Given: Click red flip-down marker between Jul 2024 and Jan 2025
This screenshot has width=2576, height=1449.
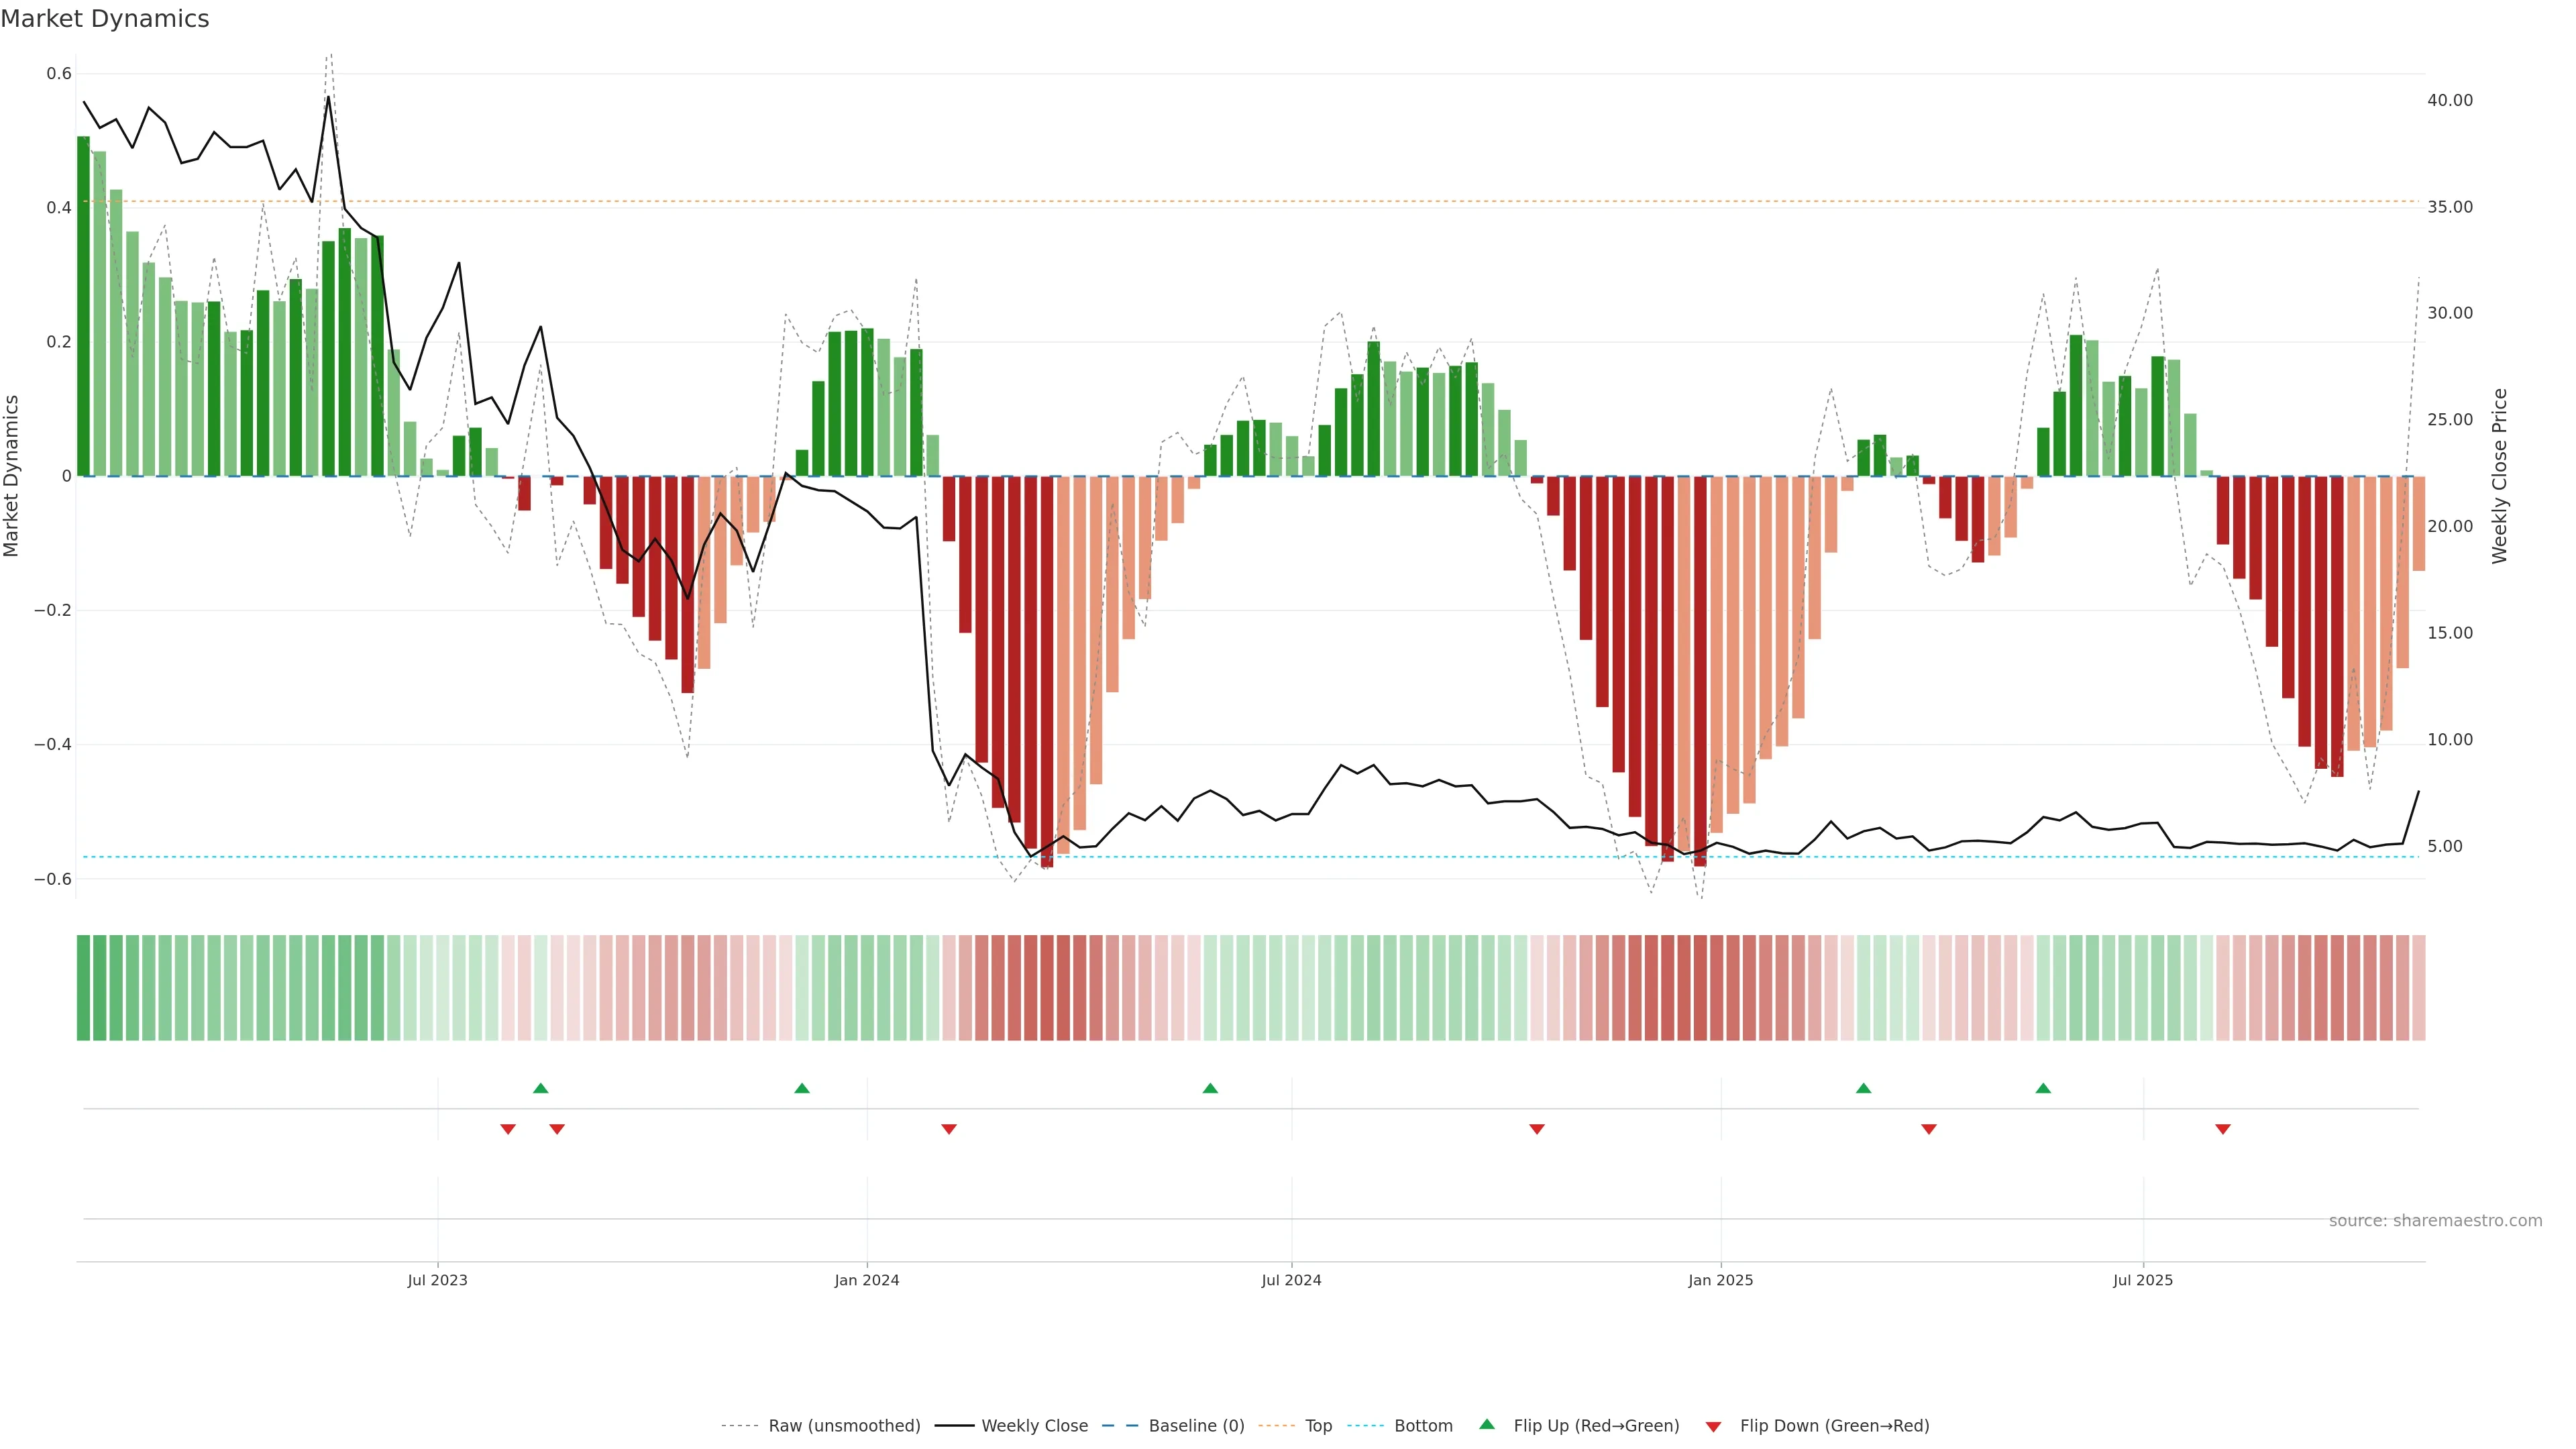Looking at the screenshot, I should tap(1537, 1129).
